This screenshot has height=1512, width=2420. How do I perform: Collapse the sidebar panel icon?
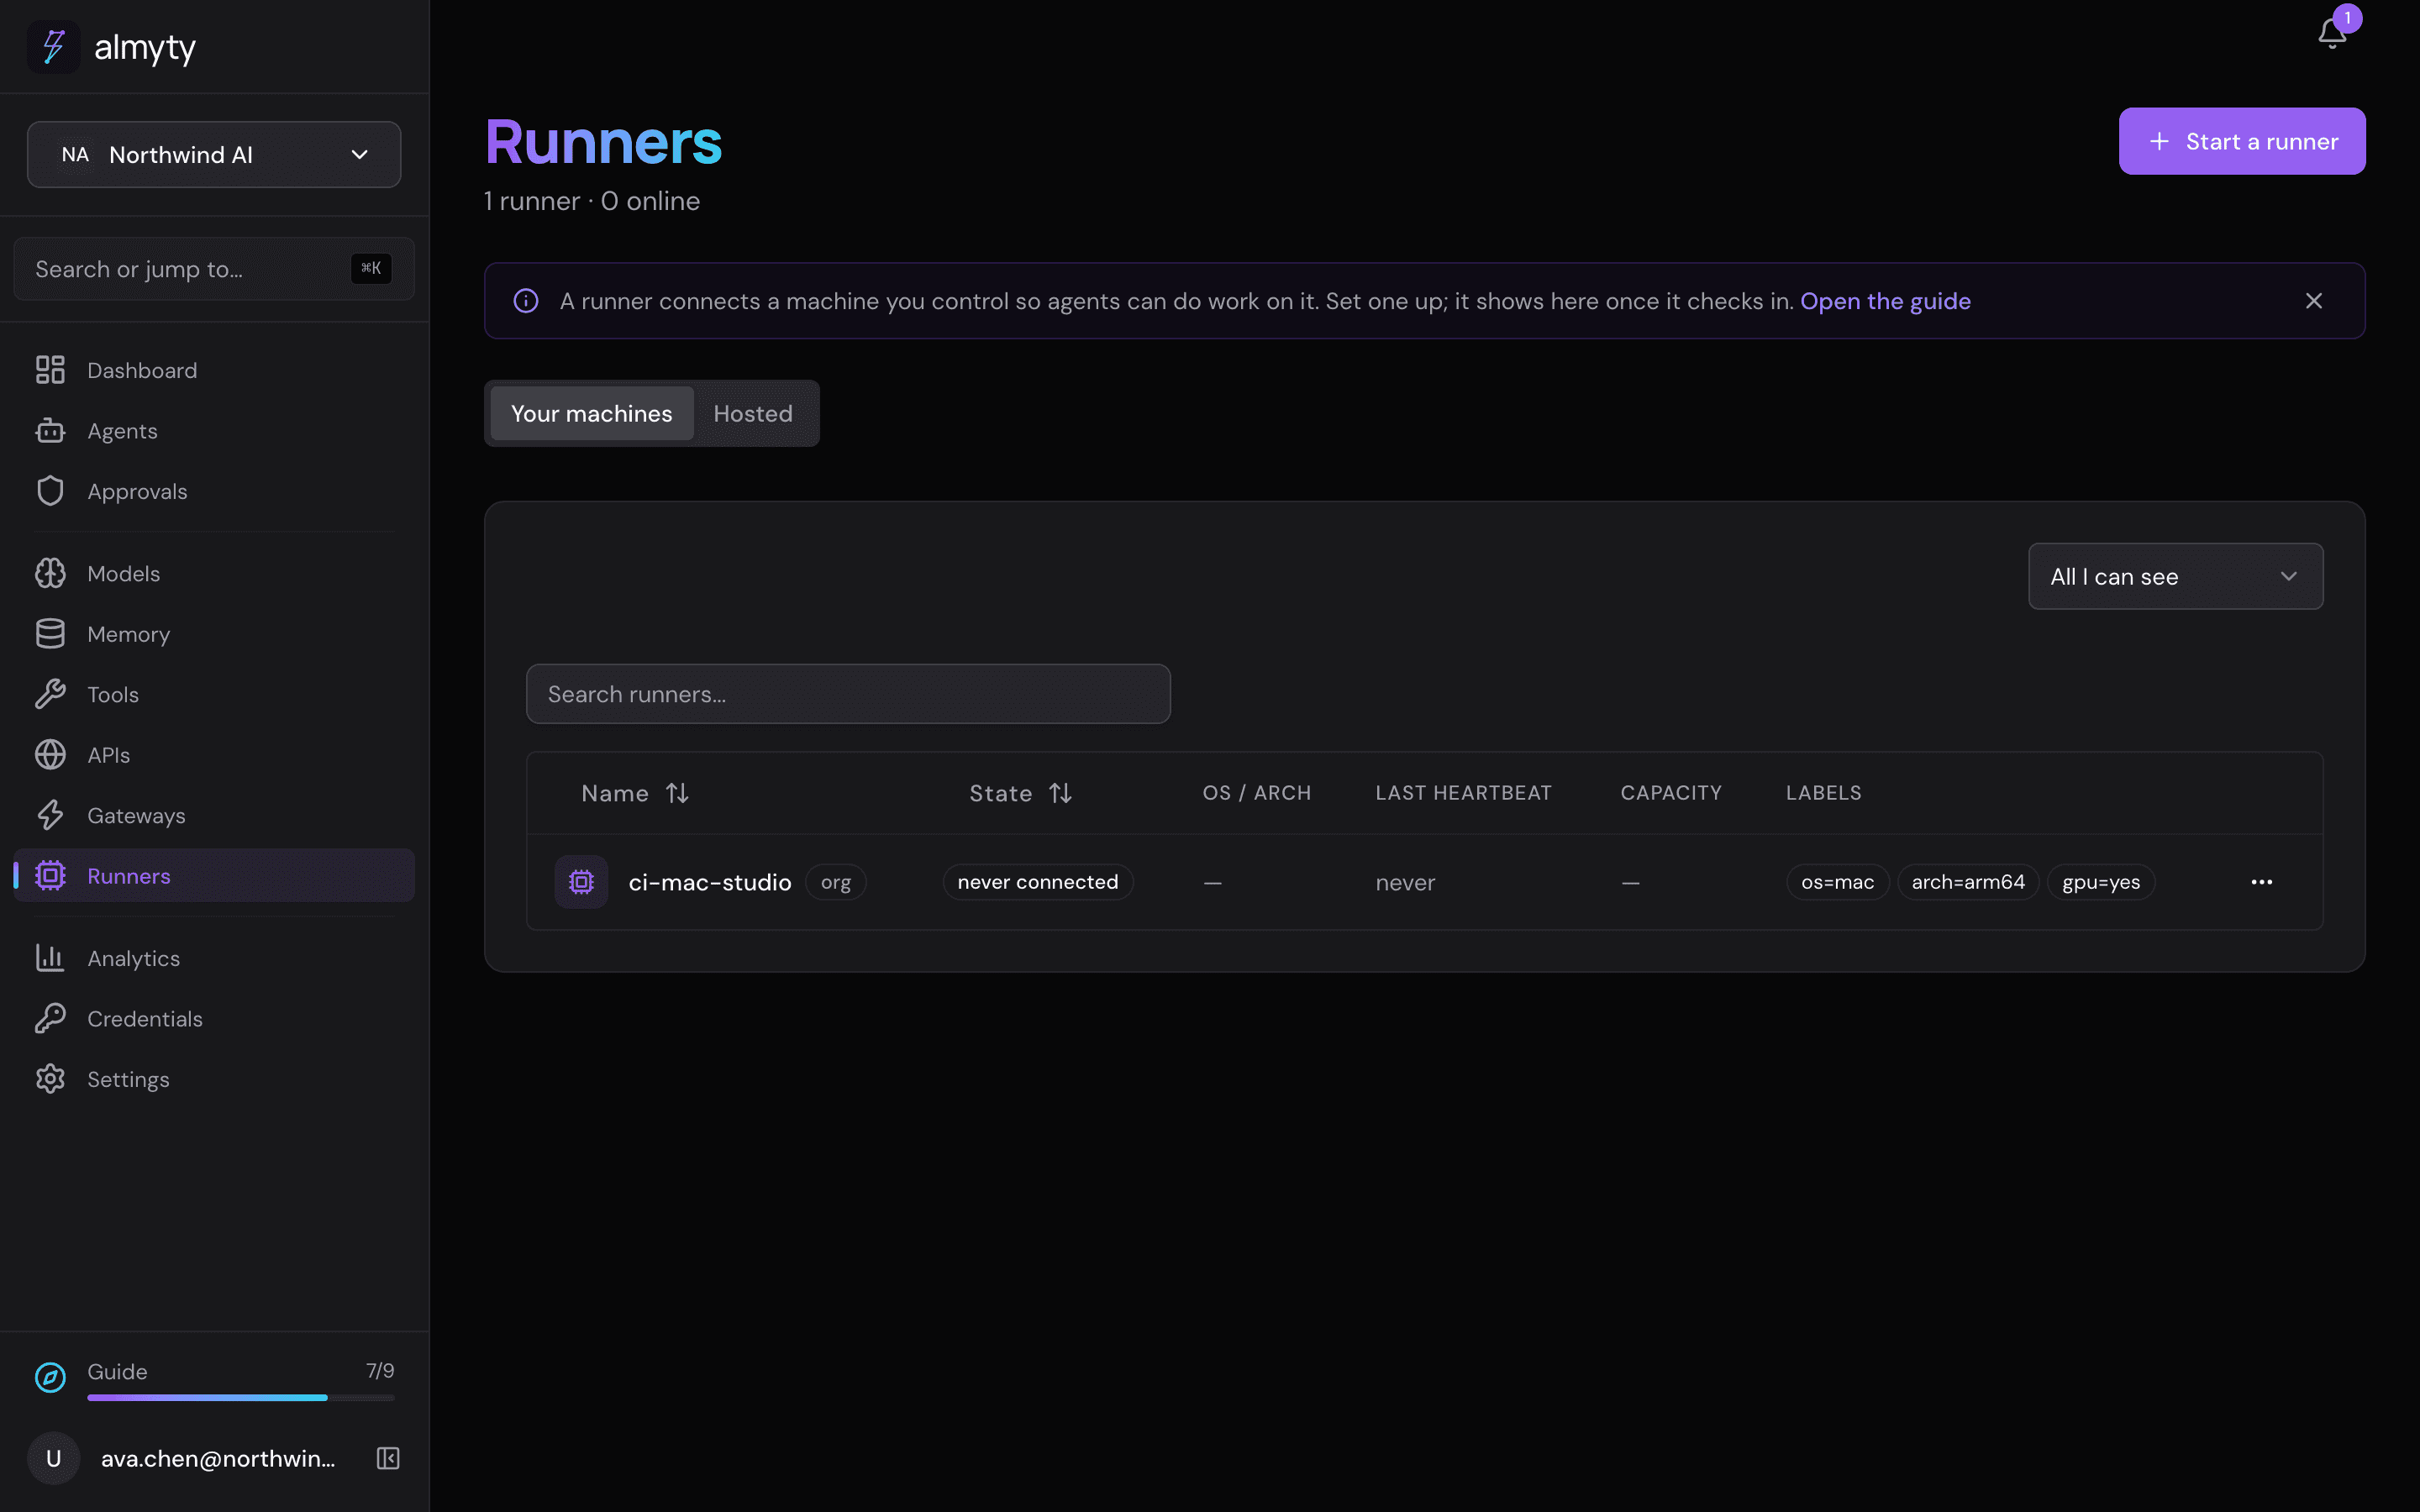tap(388, 1458)
